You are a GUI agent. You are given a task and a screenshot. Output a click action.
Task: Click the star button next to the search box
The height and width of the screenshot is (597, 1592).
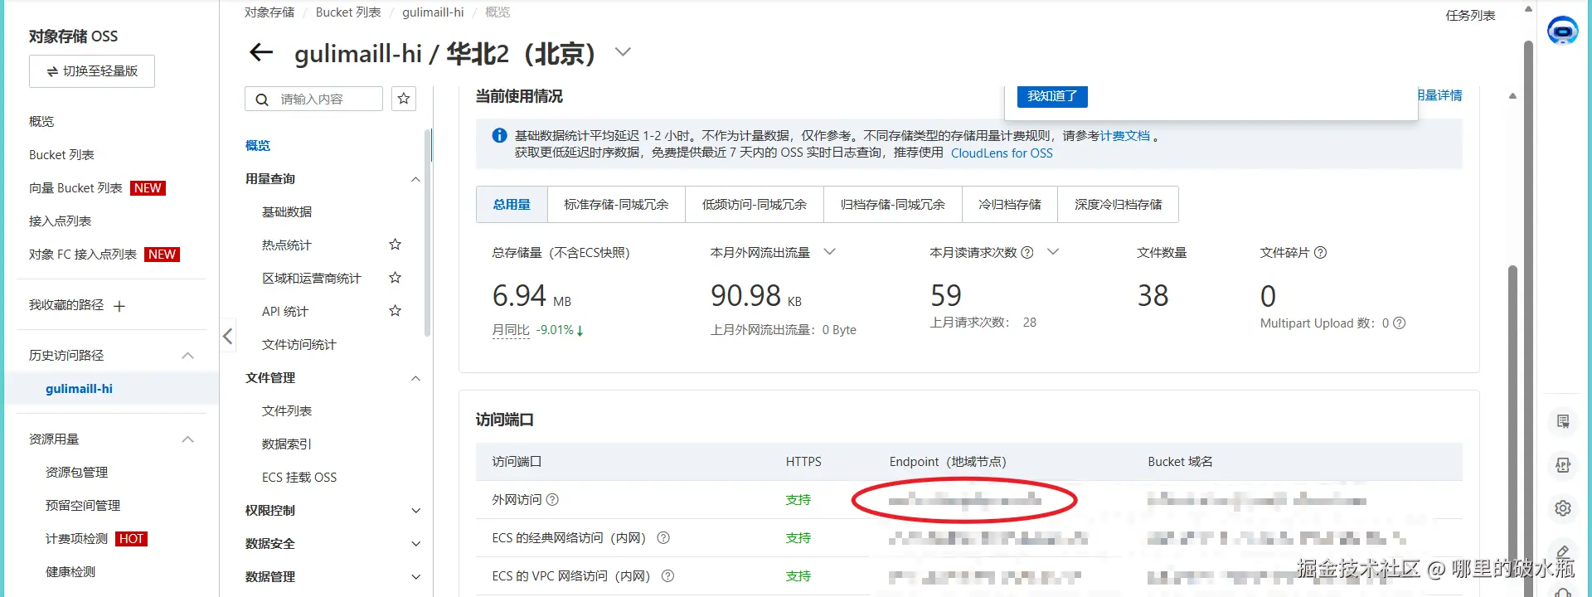point(404,99)
